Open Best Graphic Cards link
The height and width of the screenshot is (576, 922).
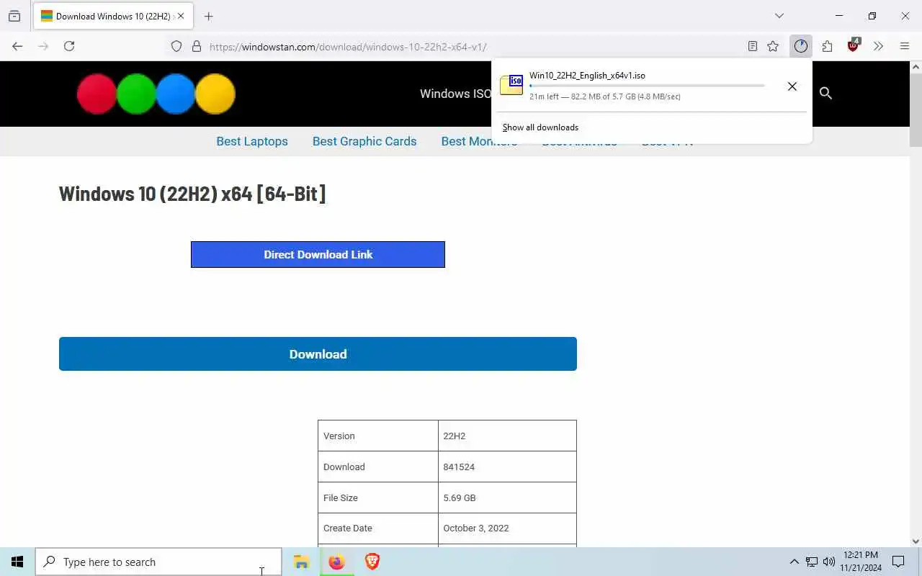coord(364,141)
